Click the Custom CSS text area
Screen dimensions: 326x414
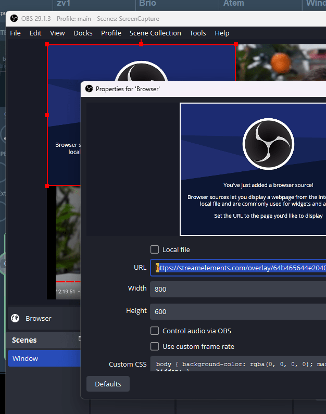pyautogui.click(x=238, y=364)
